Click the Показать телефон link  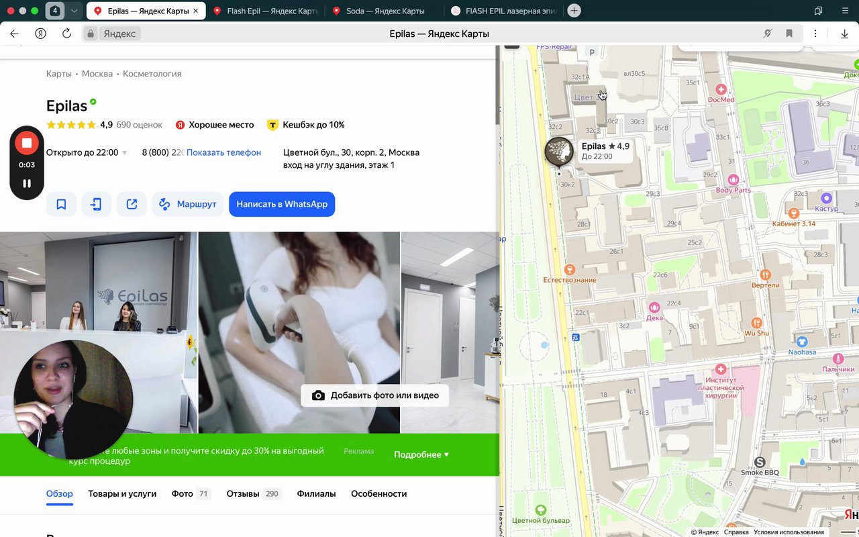click(x=223, y=152)
